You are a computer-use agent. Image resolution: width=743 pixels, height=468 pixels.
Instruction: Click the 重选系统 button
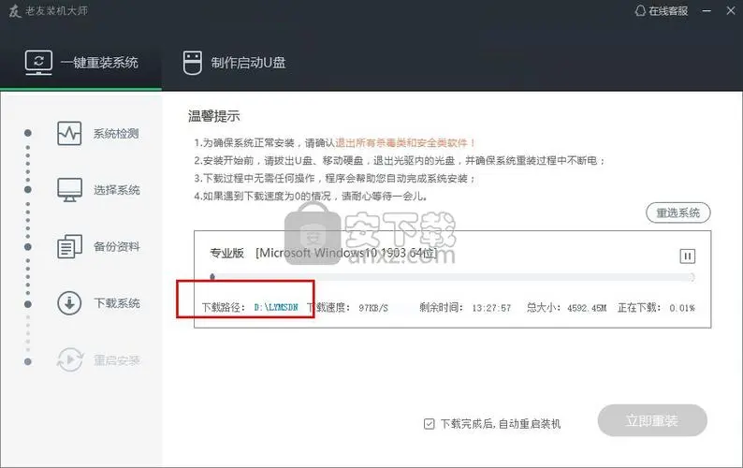(678, 212)
